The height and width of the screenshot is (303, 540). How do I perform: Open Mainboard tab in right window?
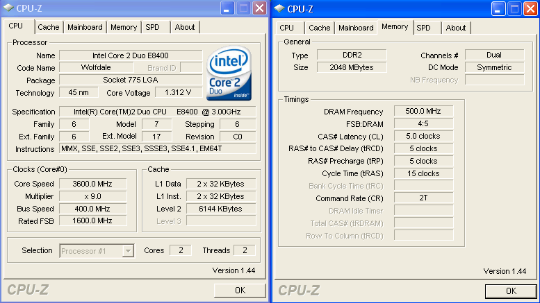point(356,28)
